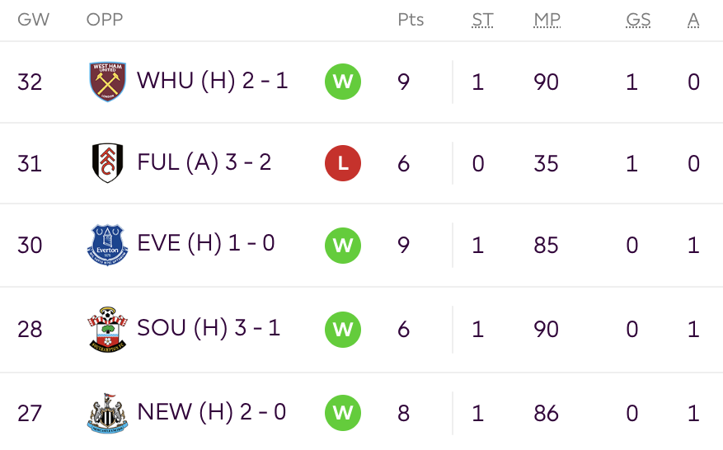Click the green W badge for gameweek 32

pyautogui.click(x=343, y=82)
